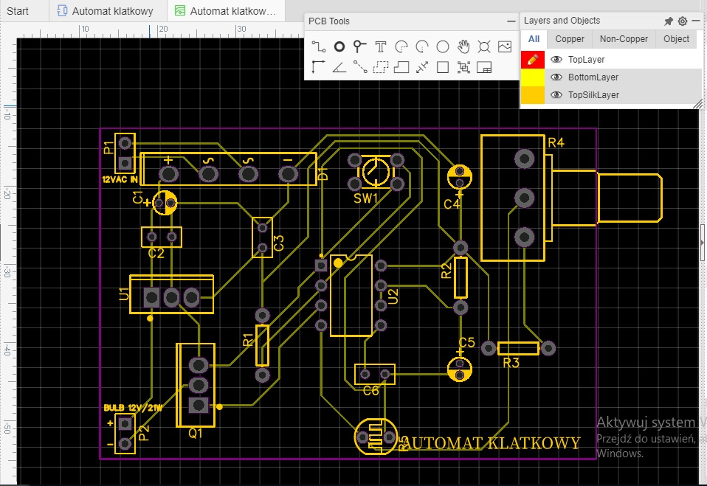
Task: Pin the Layers and Objects panel
Action: [668, 21]
